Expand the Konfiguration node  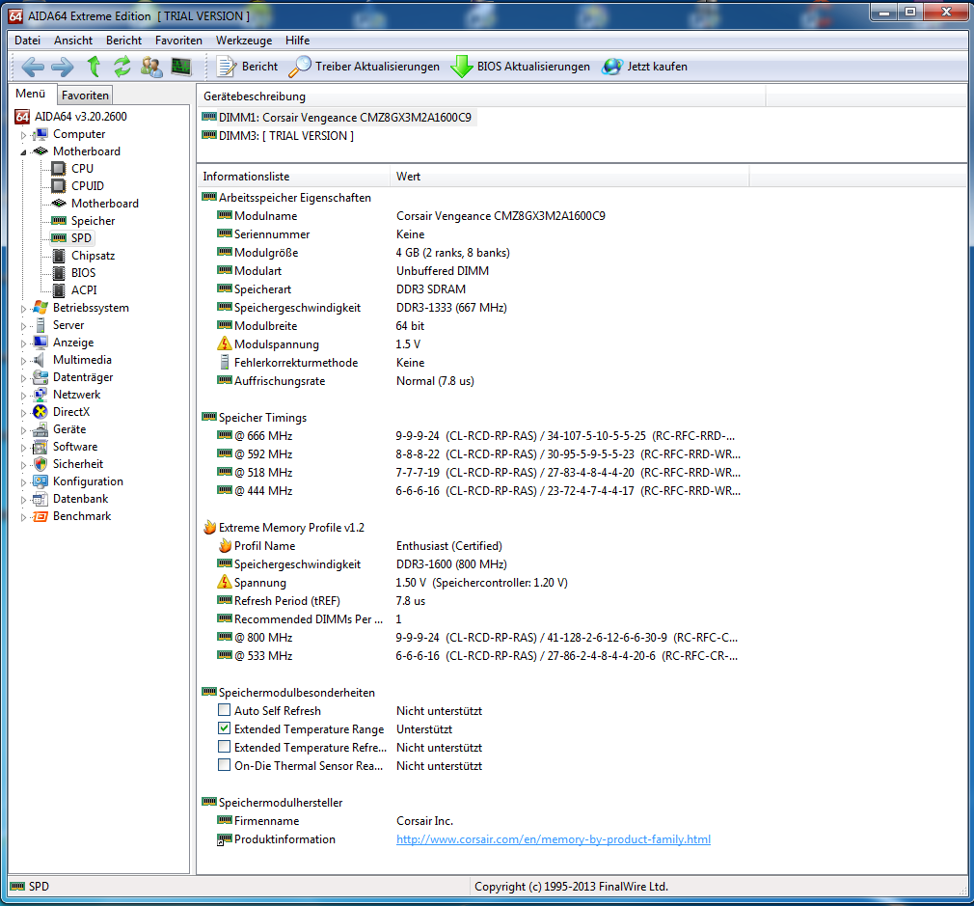[x=23, y=482]
